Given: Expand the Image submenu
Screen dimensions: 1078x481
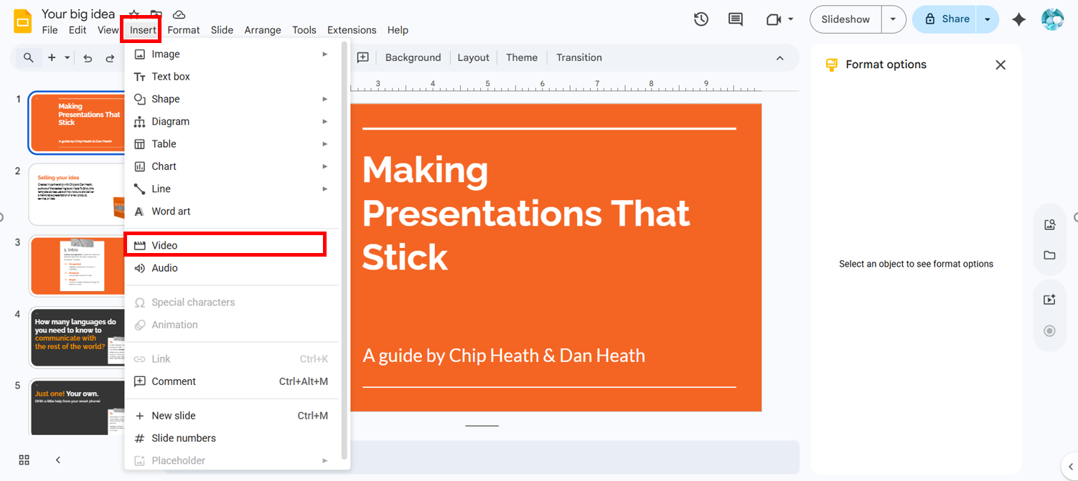Looking at the screenshot, I should pos(167,54).
